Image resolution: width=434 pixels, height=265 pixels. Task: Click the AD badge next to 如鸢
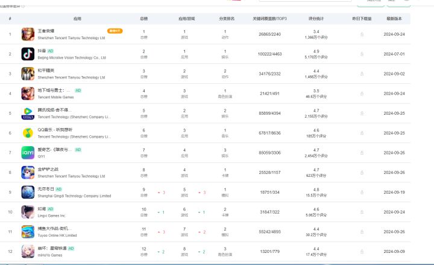(x=51, y=209)
